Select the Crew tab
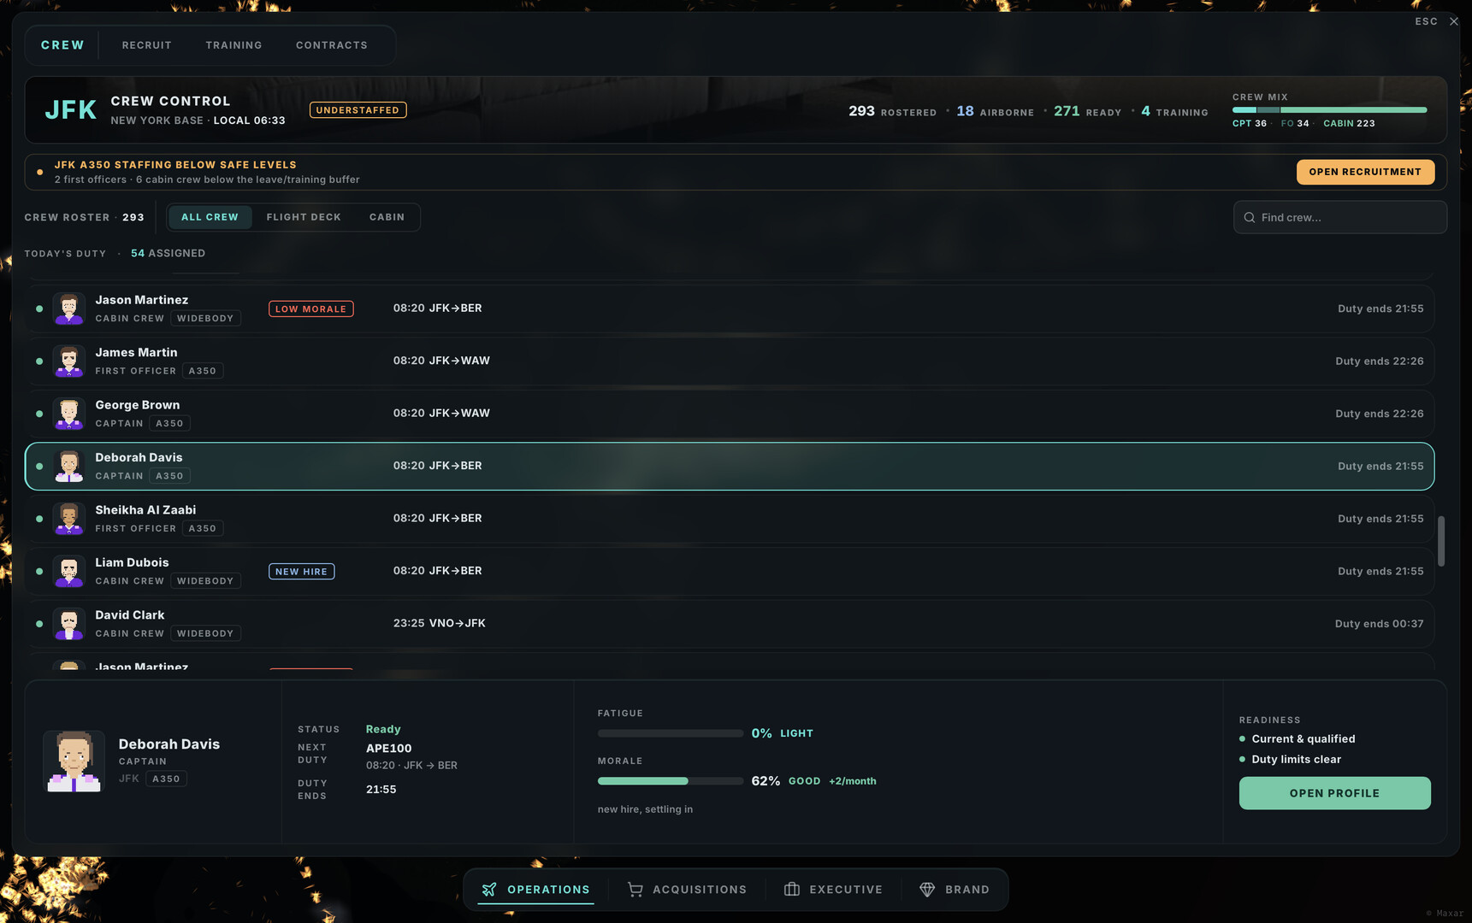Screen dimensions: 1472x923 point(62,45)
